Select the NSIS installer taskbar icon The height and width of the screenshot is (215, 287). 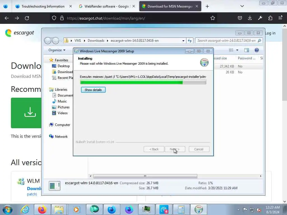pyautogui.click(x=199, y=209)
